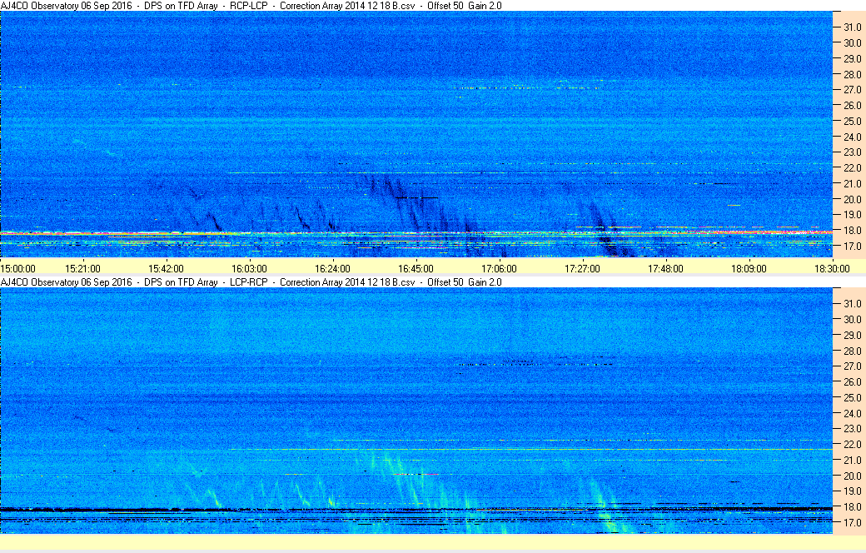Screen dimensions: 866x553
Task: Select 25.0 frequency label on lower chart
Action: click(849, 397)
